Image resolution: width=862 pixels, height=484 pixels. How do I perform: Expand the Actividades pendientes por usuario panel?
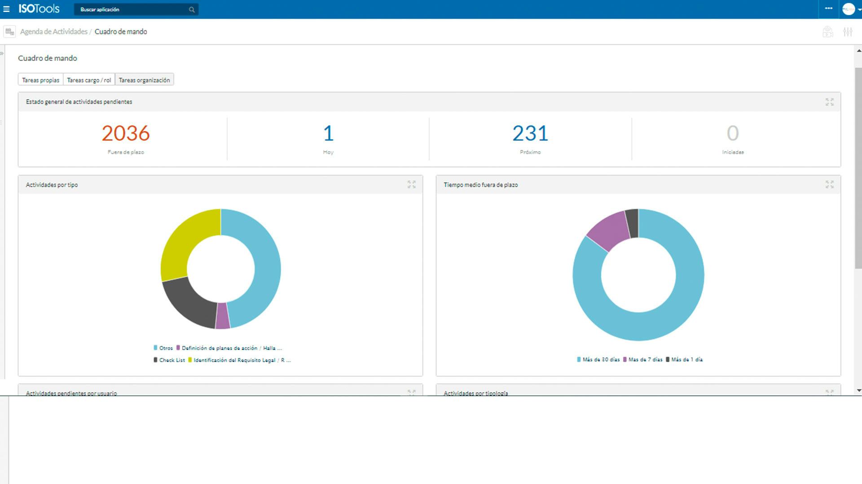(412, 392)
